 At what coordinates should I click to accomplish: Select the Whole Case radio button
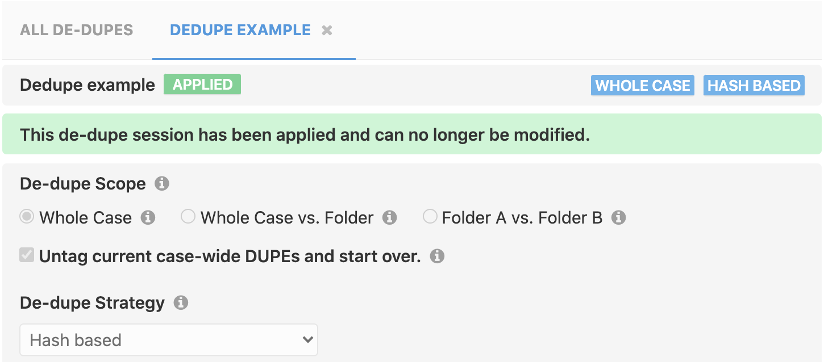[26, 217]
